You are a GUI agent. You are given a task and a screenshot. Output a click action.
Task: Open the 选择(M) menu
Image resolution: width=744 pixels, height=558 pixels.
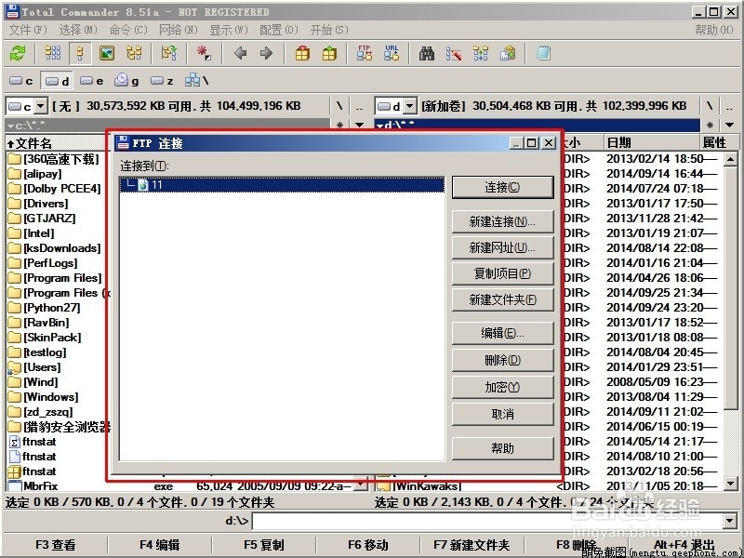(x=78, y=30)
